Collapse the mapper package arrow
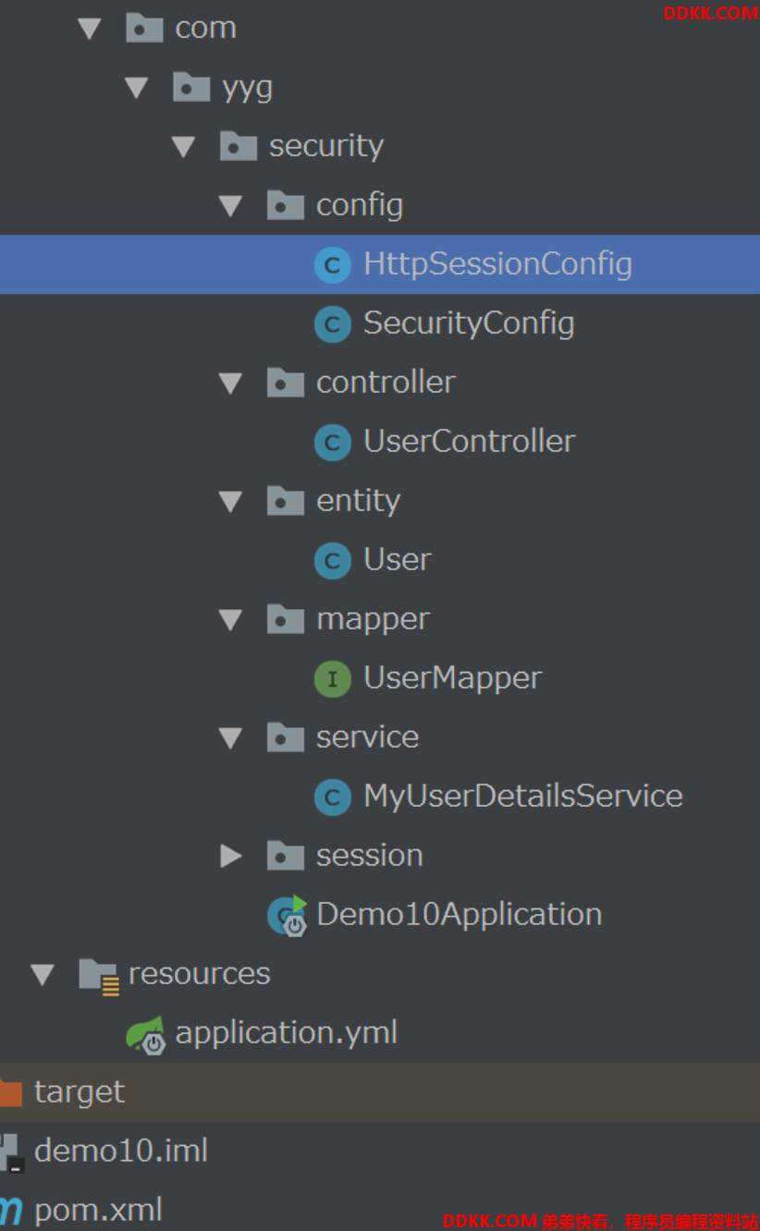Viewport: 760px width, 1231px height. tap(230, 619)
